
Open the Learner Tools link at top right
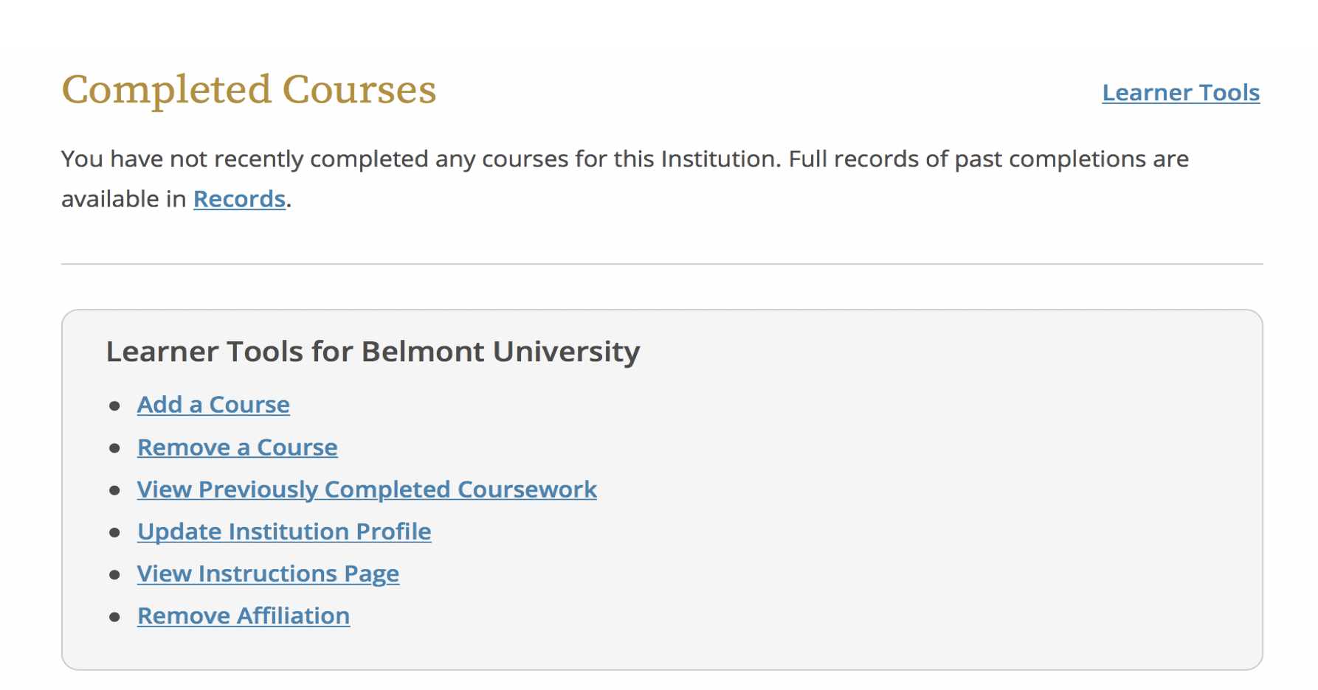tap(1180, 93)
